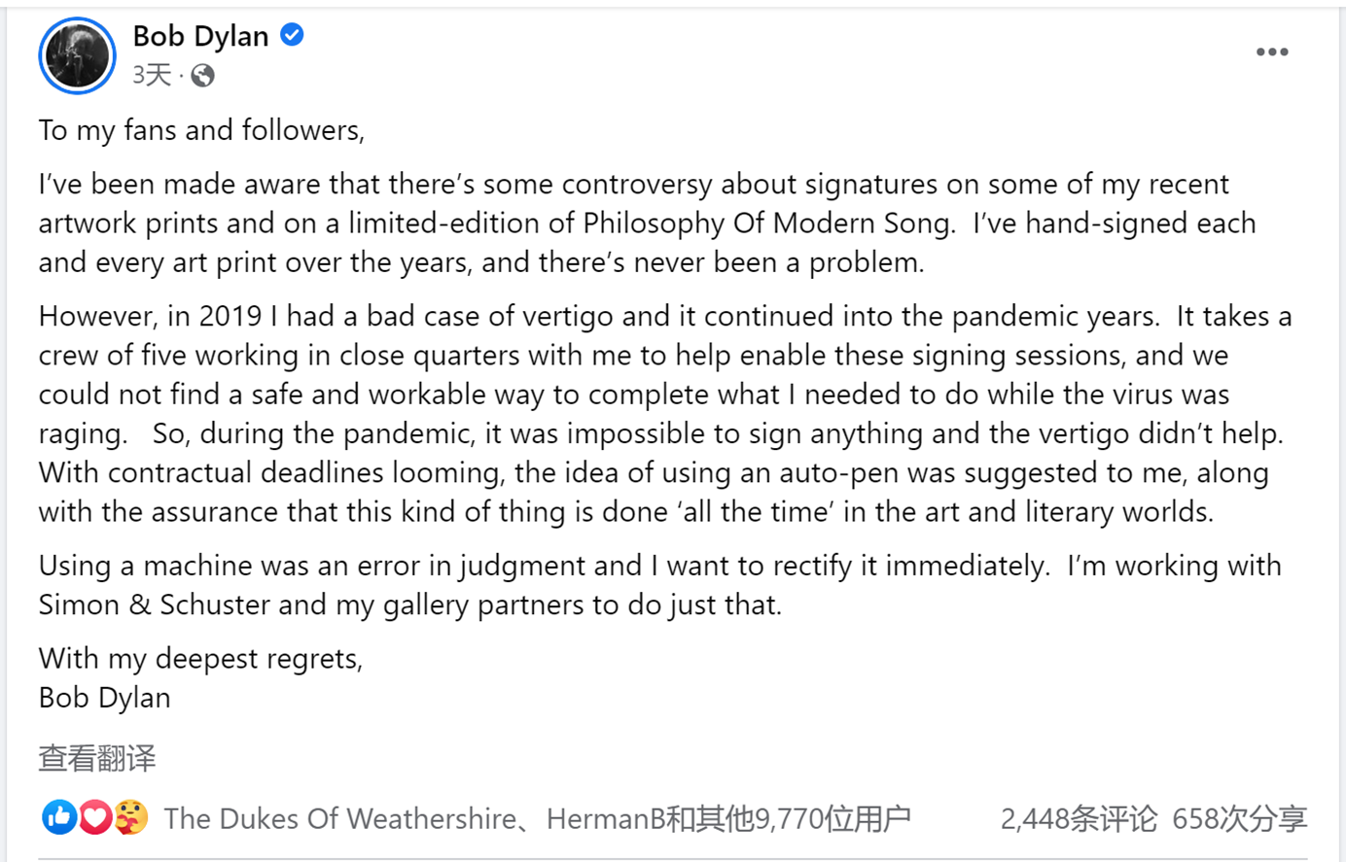Click the "3天" post timestamp
1346x862 pixels.
(152, 75)
